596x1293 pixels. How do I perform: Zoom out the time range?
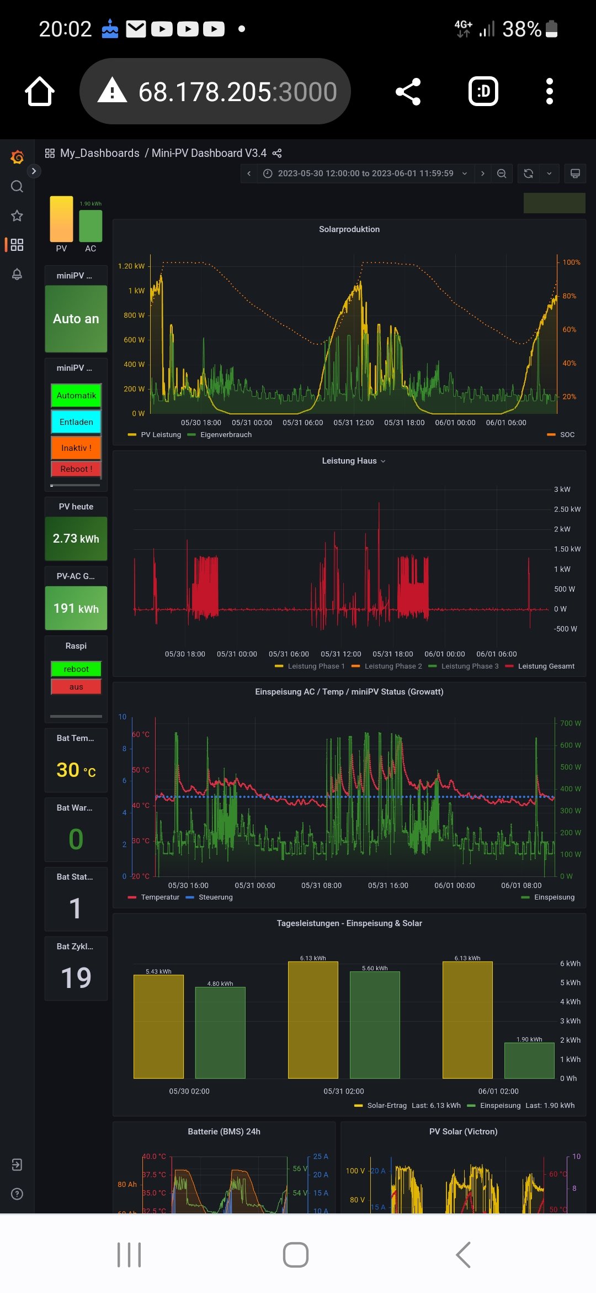pyautogui.click(x=502, y=174)
